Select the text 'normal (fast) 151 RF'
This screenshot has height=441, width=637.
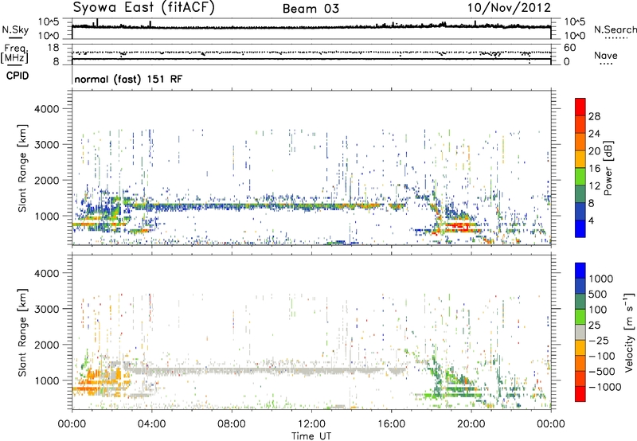click(128, 79)
